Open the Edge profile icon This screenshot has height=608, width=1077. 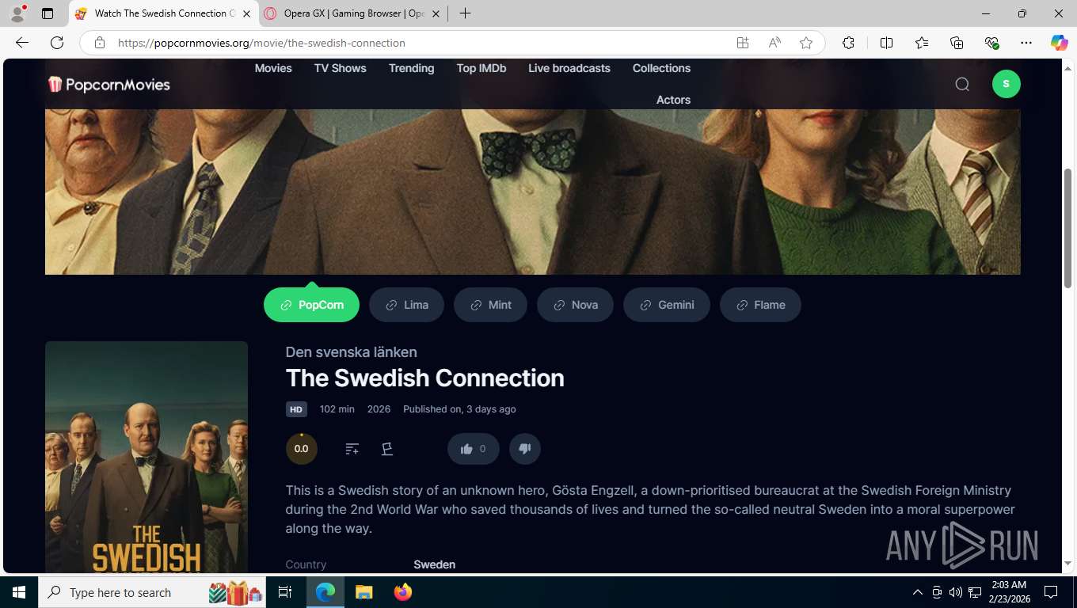click(x=17, y=13)
